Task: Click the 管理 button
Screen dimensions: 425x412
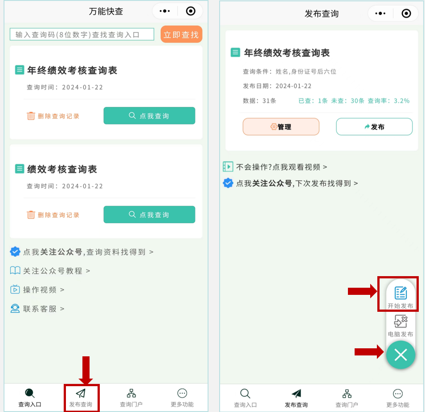Action: (281, 126)
